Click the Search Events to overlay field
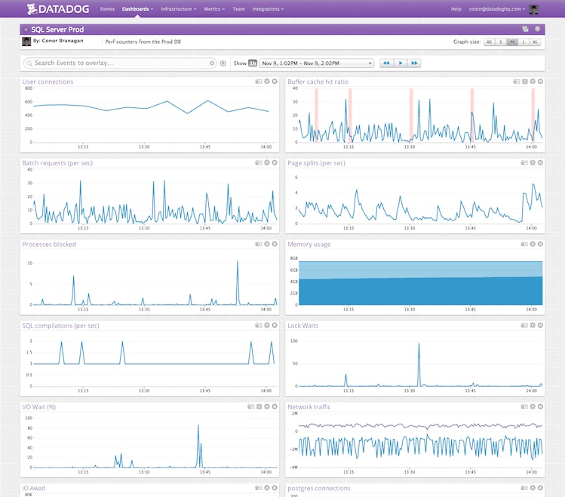Image resolution: width=565 pixels, height=497 pixels. pyautogui.click(x=121, y=63)
